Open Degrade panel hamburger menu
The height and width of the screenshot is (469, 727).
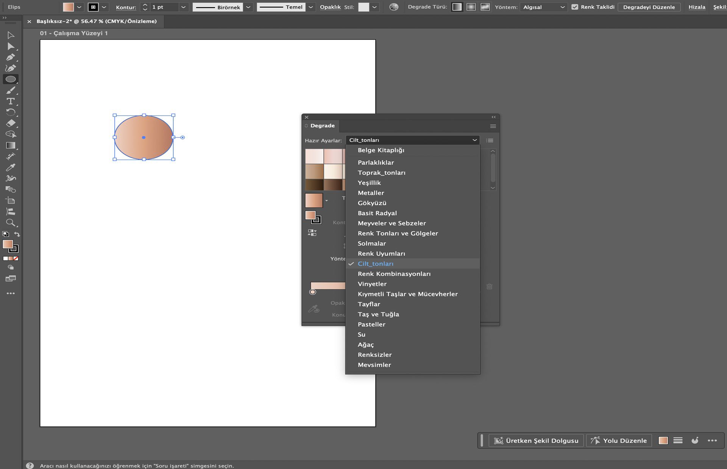point(493,126)
